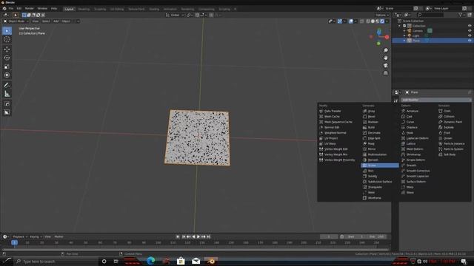Open the Edit menu
Screen dimensions: 474x266
tap(19, 8)
